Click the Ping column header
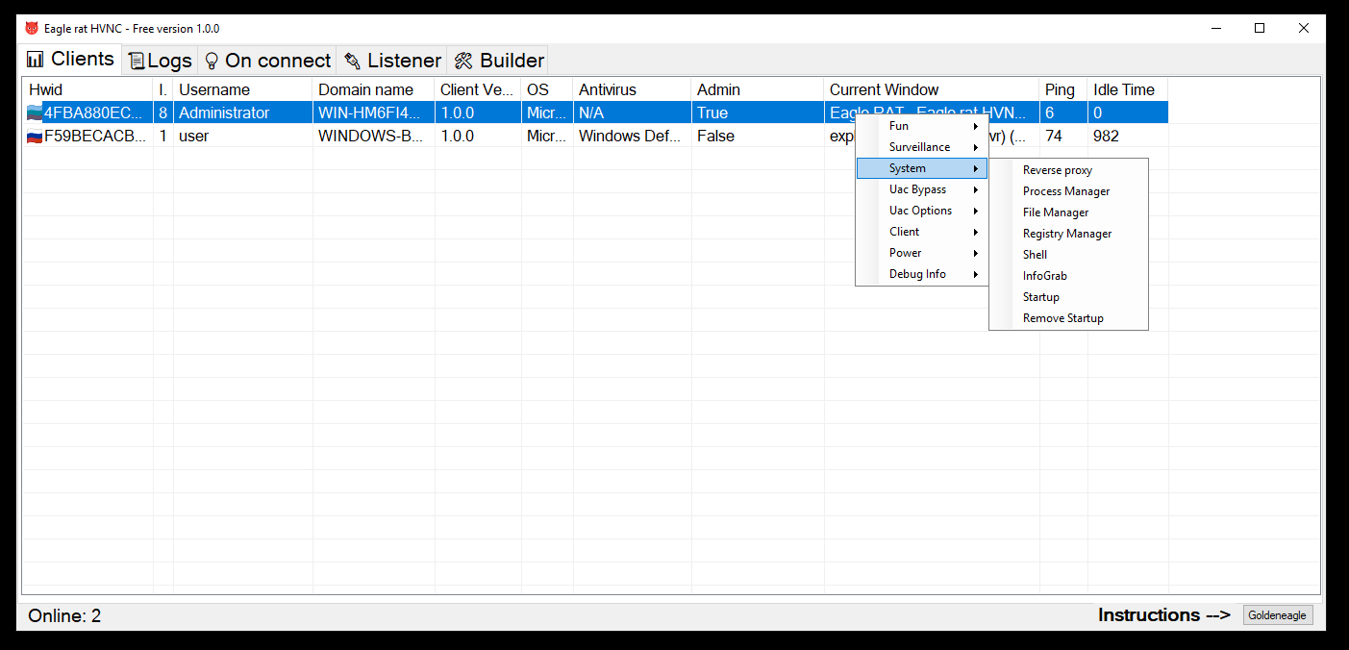 pos(1060,89)
